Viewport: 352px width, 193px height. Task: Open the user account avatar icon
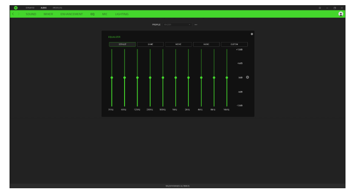click(x=341, y=14)
